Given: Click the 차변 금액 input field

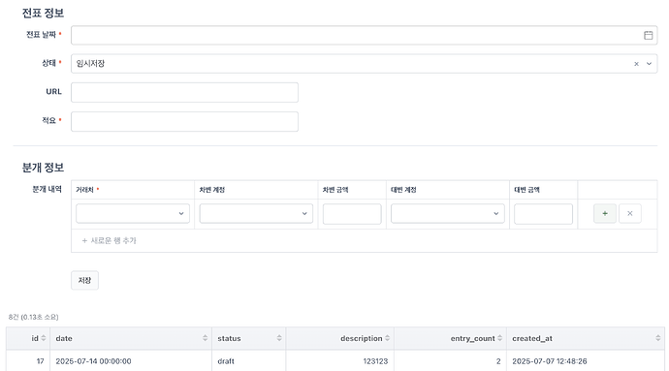Looking at the screenshot, I should [x=352, y=214].
